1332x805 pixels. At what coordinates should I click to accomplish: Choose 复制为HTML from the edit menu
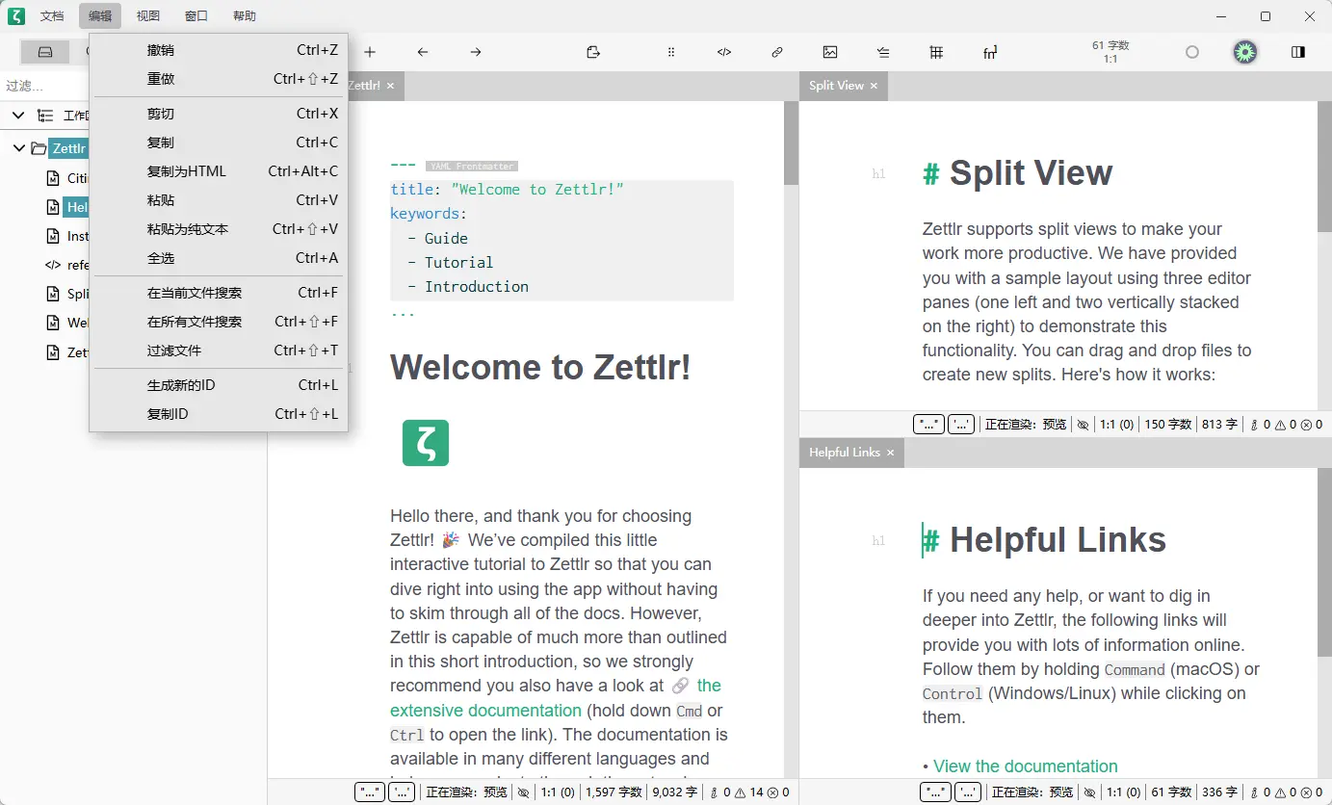[x=219, y=171]
